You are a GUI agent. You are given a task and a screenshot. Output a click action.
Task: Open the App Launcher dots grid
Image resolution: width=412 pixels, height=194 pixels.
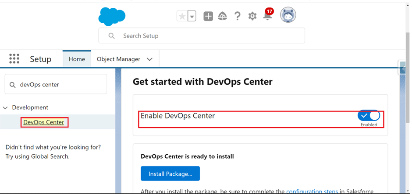click(x=14, y=59)
